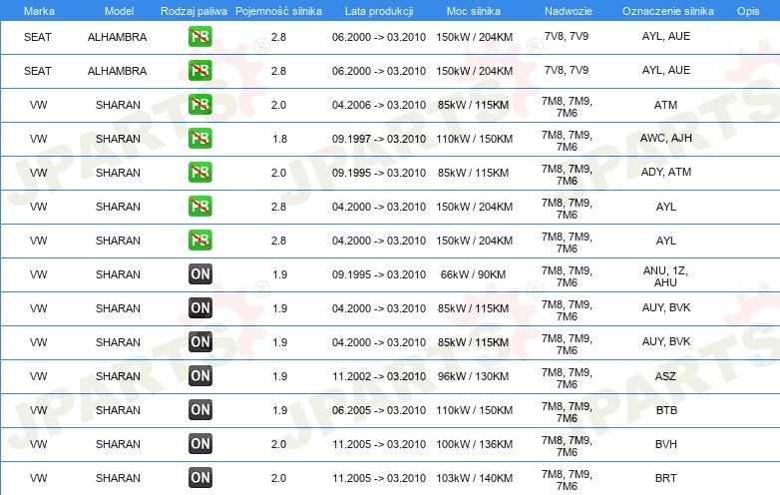Click the "103kW / 140KM" engine power cell

click(x=474, y=478)
